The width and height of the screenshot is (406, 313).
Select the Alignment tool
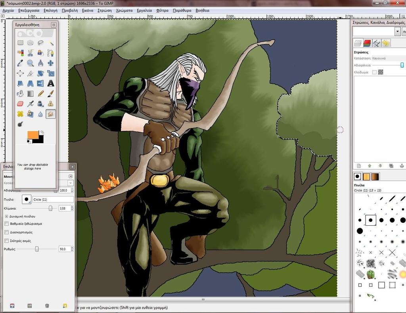click(x=21, y=73)
